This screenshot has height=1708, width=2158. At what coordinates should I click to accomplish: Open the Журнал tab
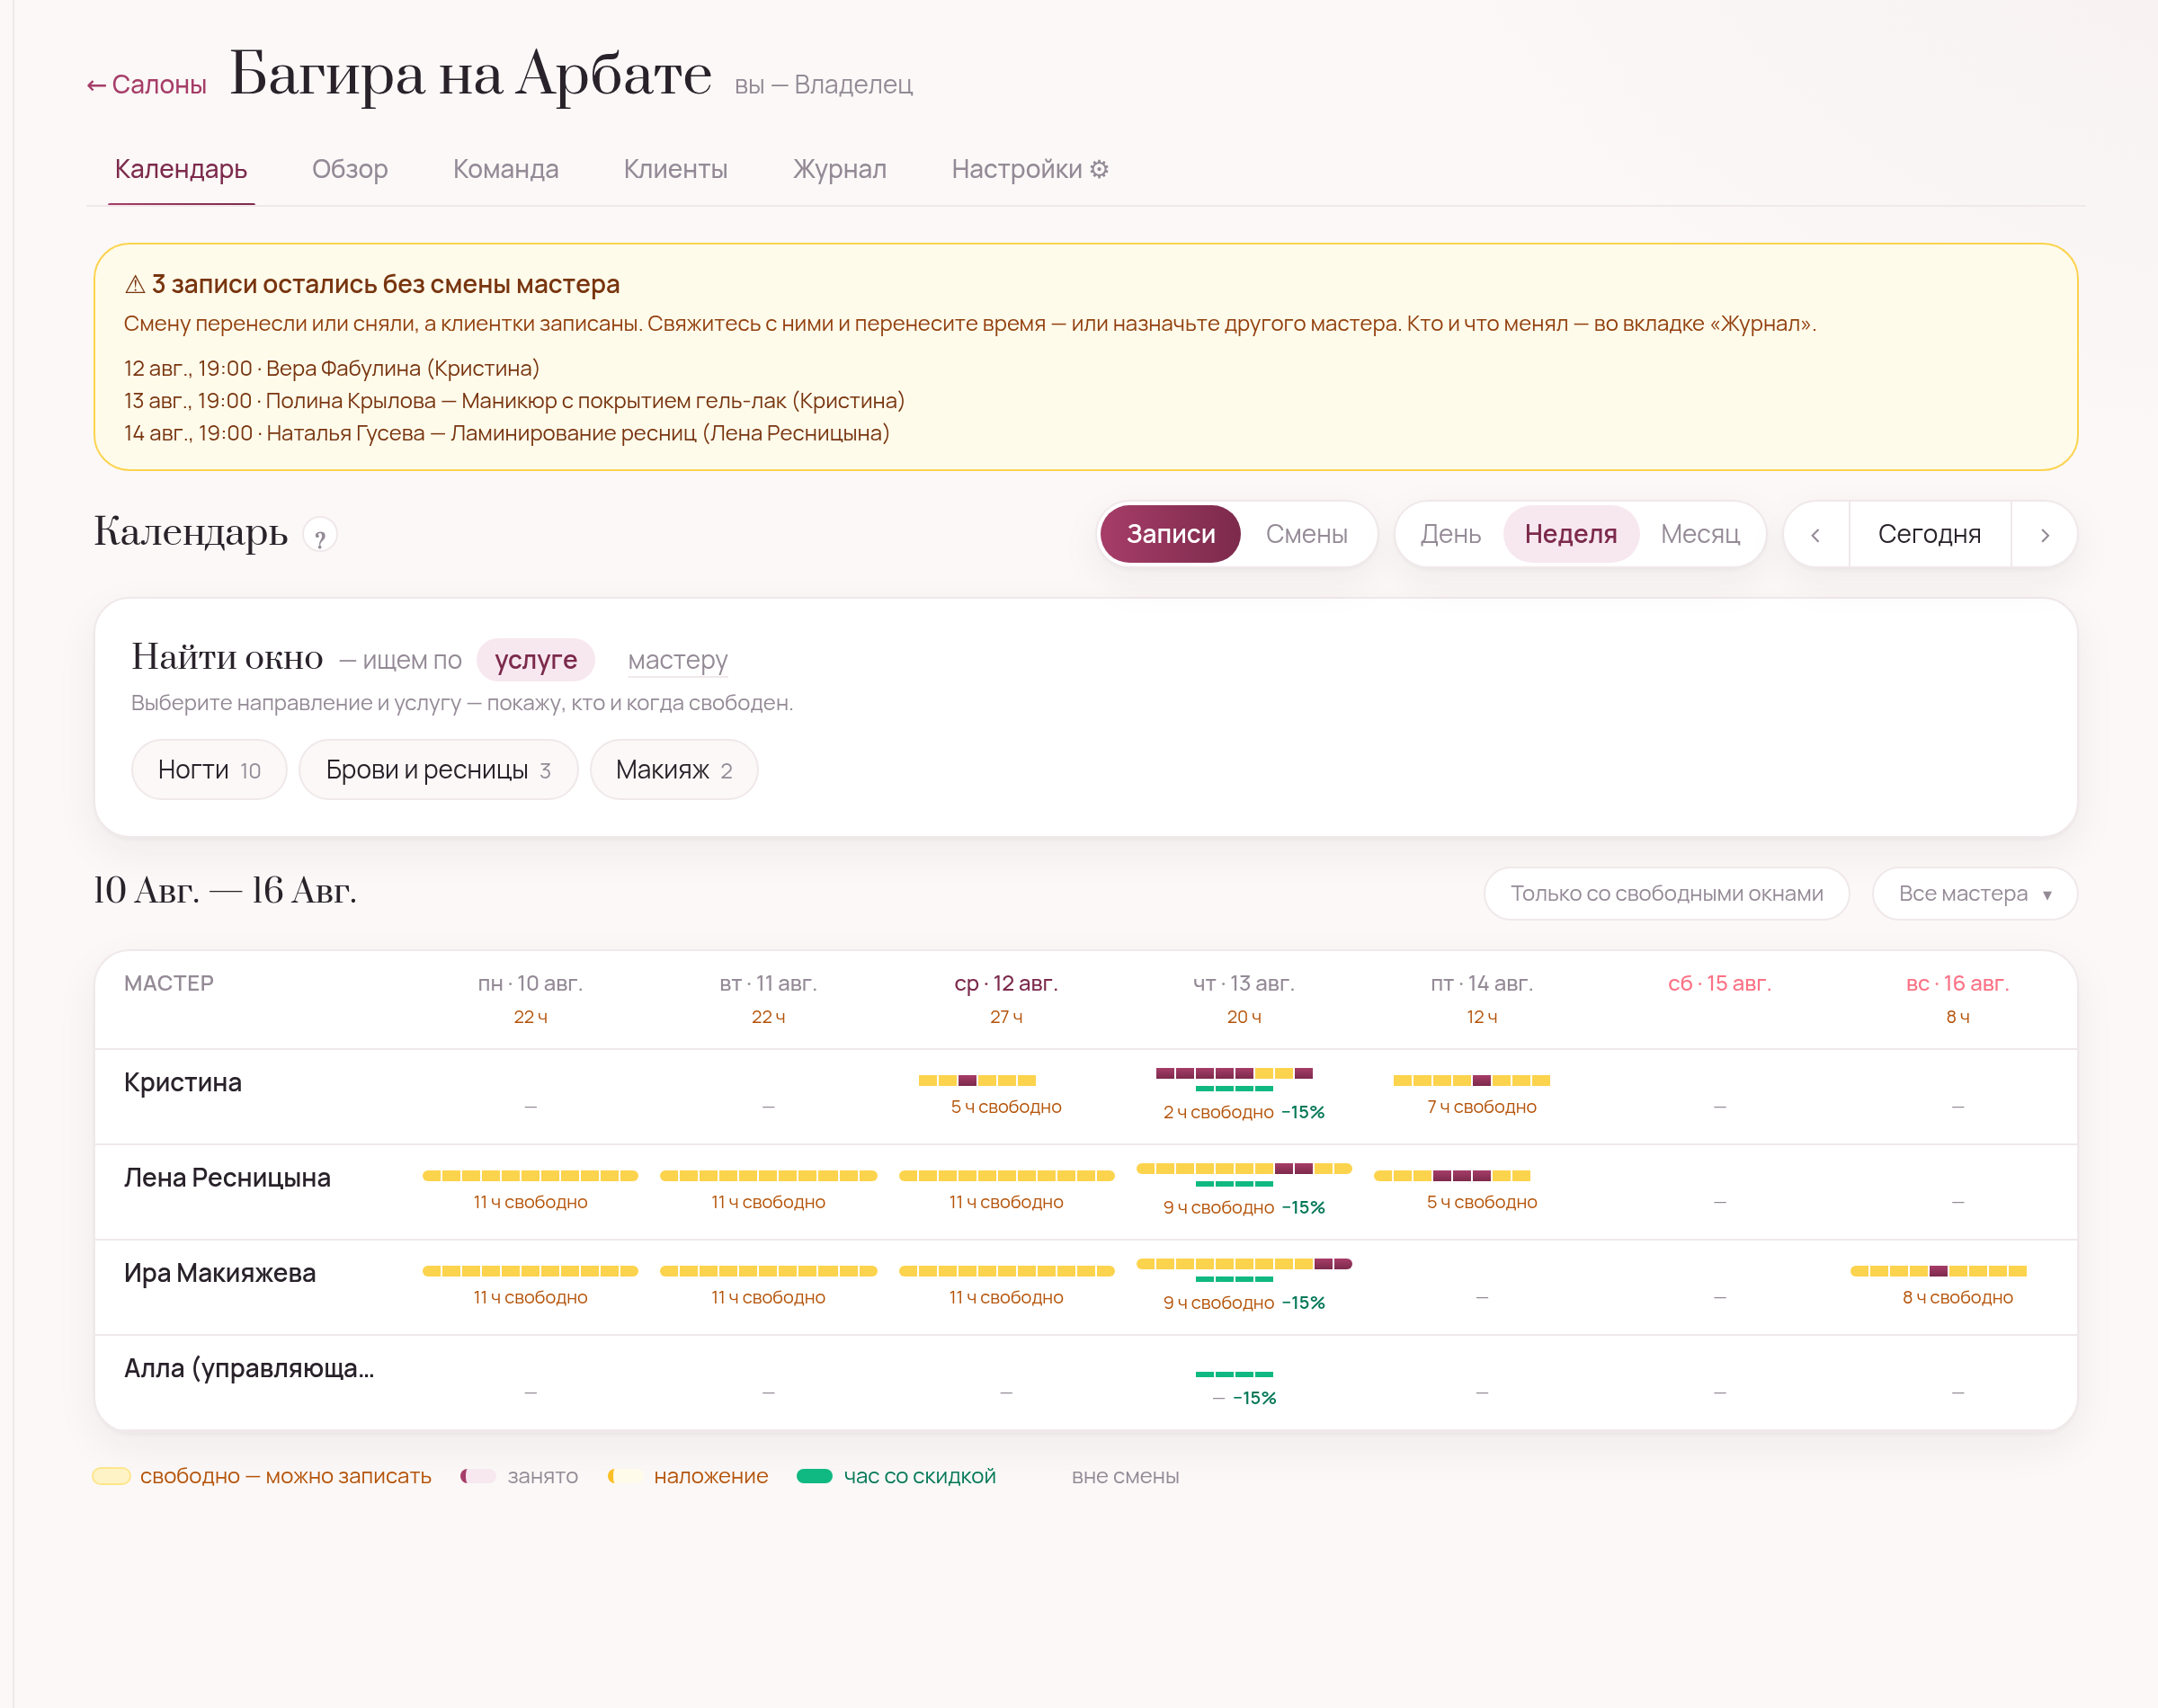pyautogui.click(x=839, y=169)
